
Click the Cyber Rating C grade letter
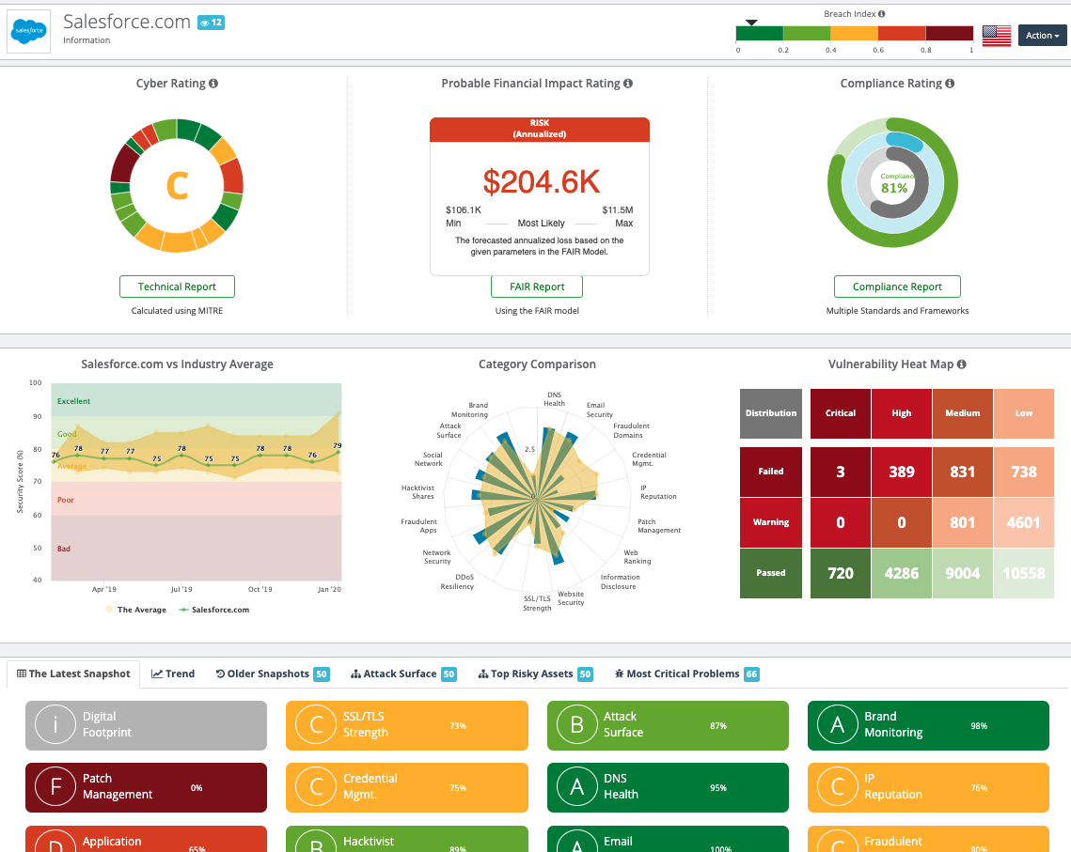pyautogui.click(x=177, y=186)
